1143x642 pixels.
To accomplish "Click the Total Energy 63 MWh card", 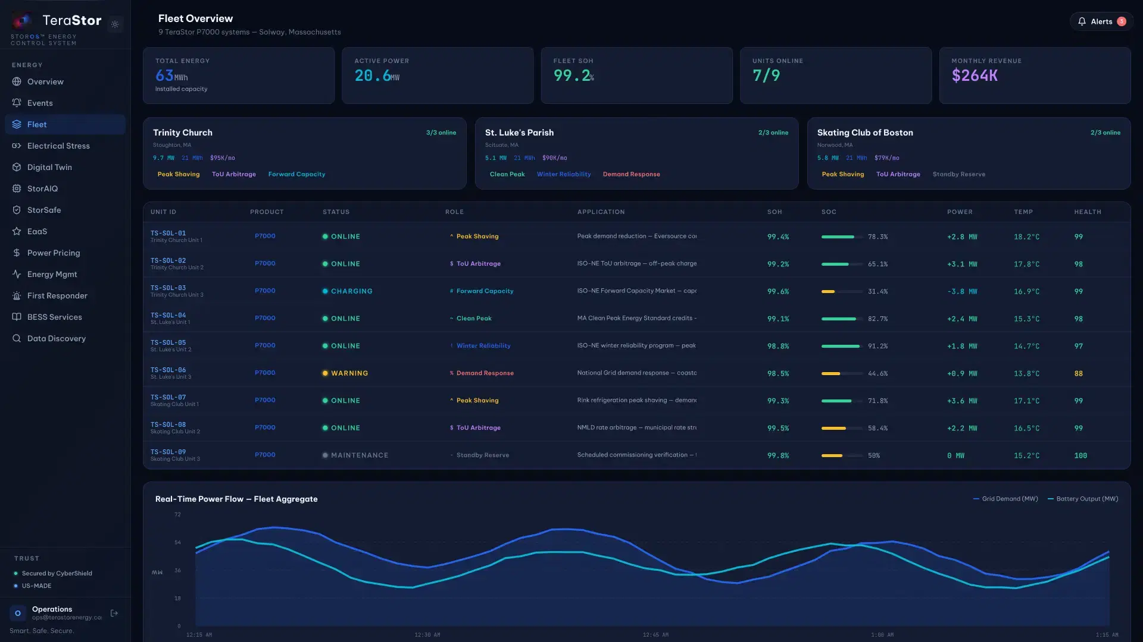I will pyautogui.click(x=239, y=75).
